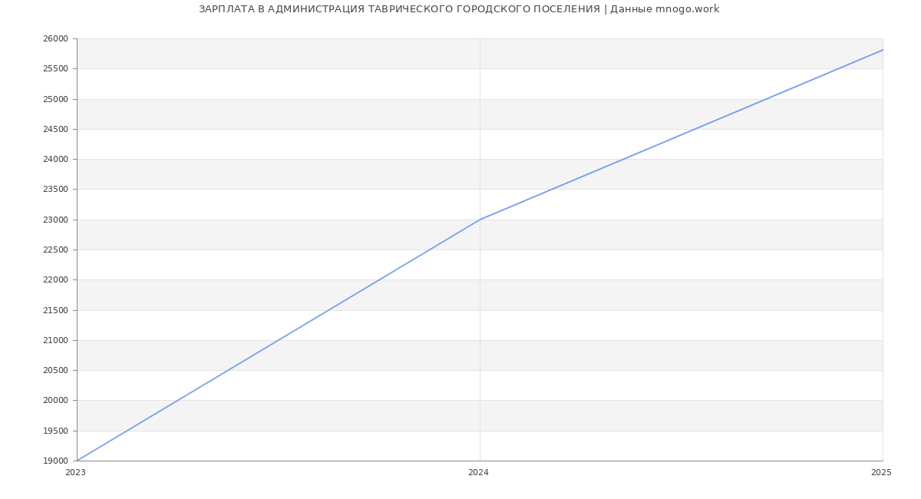Click the 23000 y-axis label

click(55, 220)
